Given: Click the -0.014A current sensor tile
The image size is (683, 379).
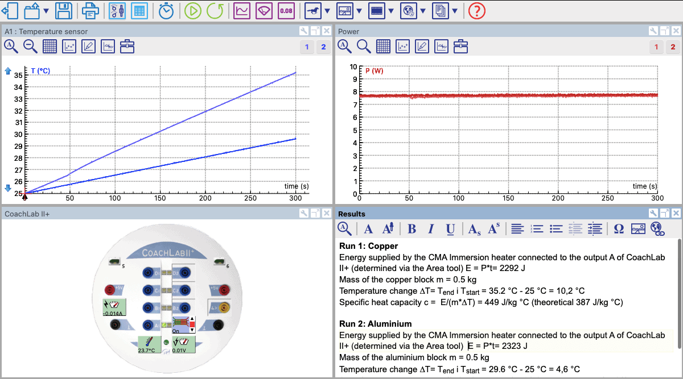Looking at the screenshot, I should coord(114,307).
